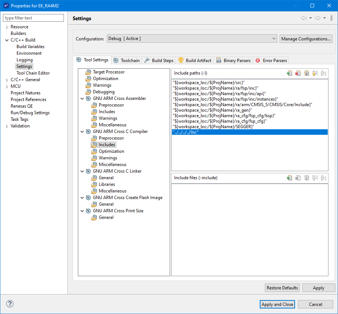338x314 pixels.
Task: Collapse the GNU ARM Cross Assembler node
Action: (82, 98)
